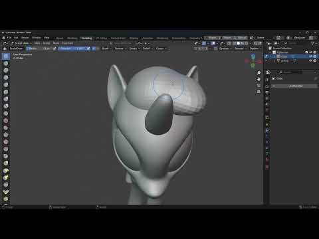Screen dimensions: 319x239
Task: Select the Snake Hook brush
Action: pos(6,178)
